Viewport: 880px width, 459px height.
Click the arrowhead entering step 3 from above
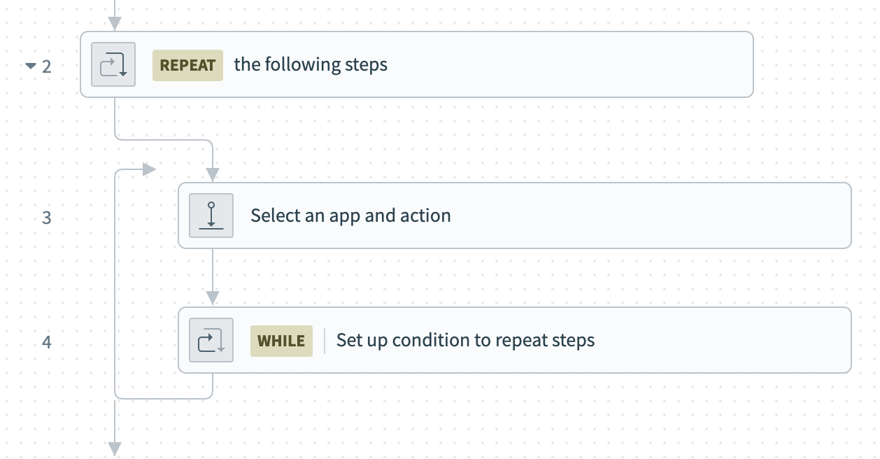(x=213, y=175)
